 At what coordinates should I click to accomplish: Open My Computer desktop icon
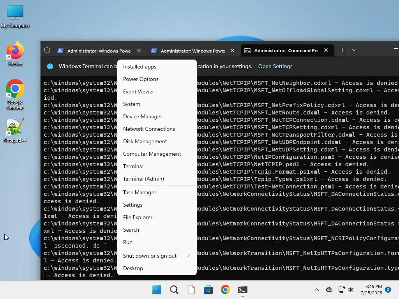[x=15, y=16]
